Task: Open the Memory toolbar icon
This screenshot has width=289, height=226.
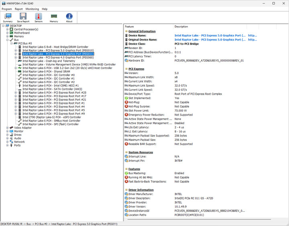Action: pos(54,18)
